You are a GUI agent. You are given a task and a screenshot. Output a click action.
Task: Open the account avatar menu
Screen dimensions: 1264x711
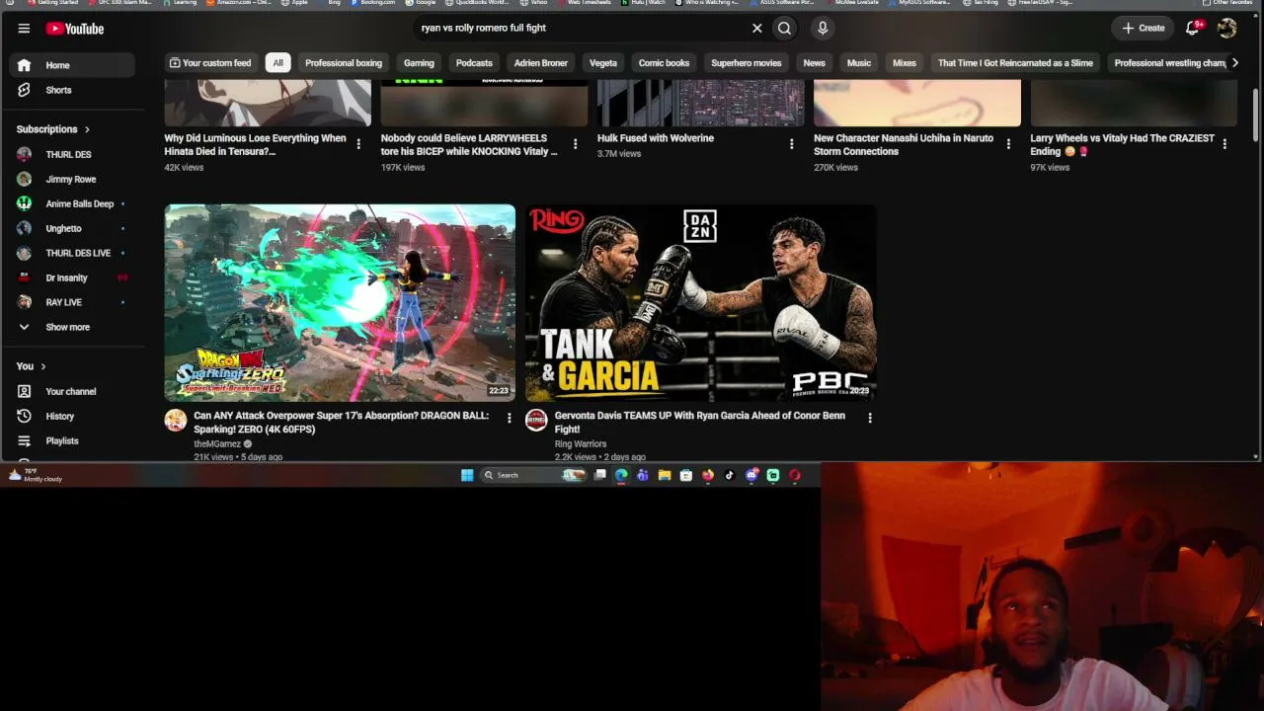(x=1226, y=28)
